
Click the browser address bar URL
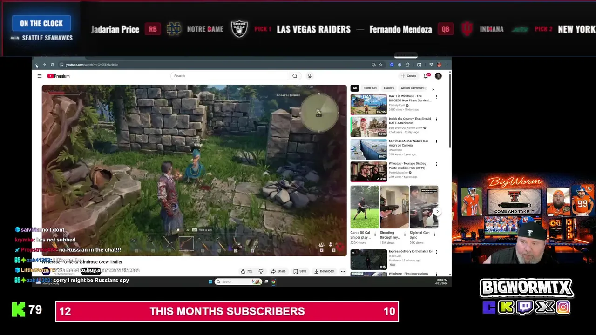pyautogui.click(x=92, y=65)
